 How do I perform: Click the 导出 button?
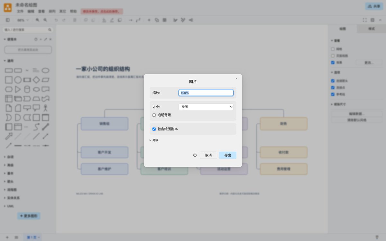(x=228, y=155)
